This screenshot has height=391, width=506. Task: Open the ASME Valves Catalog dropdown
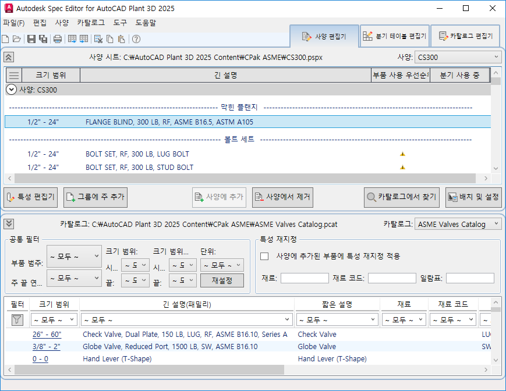point(458,224)
